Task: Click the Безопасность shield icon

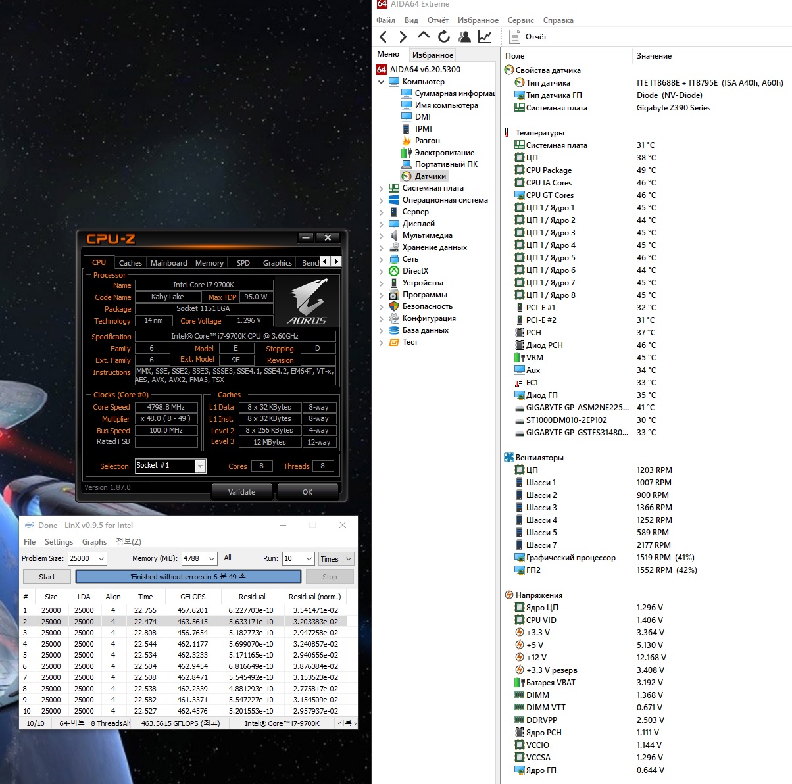Action: [x=394, y=306]
